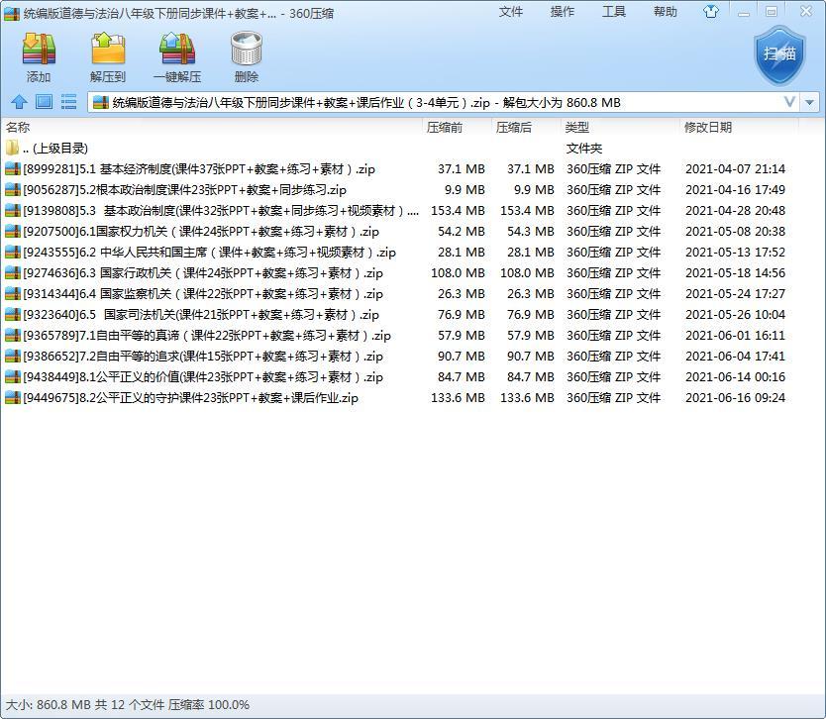Select file name [9449675]8.2公平正义的守护
The height and width of the screenshot is (719, 826).
tap(190, 398)
